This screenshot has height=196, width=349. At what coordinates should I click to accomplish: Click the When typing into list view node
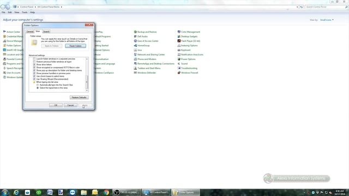[47, 82]
